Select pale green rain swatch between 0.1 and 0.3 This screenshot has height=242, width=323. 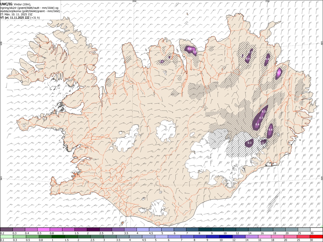coord(7,236)
